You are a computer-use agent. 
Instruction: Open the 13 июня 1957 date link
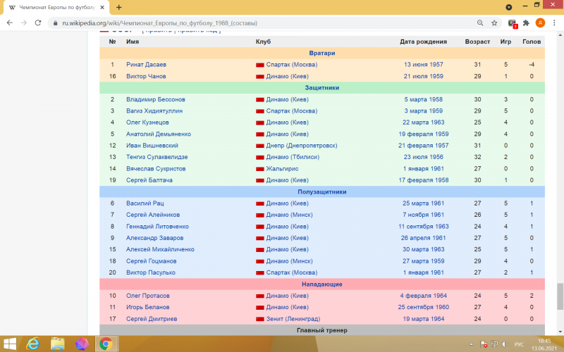coord(424,65)
